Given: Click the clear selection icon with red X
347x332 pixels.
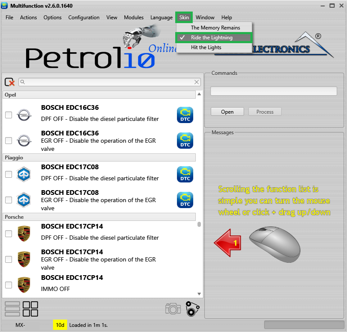Looking at the screenshot, I should coord(9,82).
